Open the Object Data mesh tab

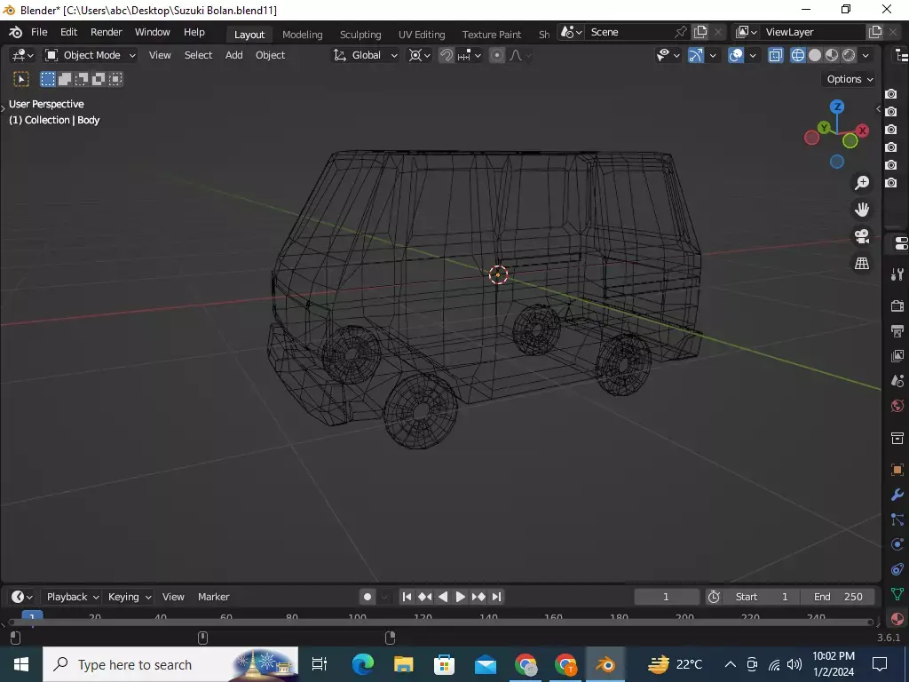[897, 594]
